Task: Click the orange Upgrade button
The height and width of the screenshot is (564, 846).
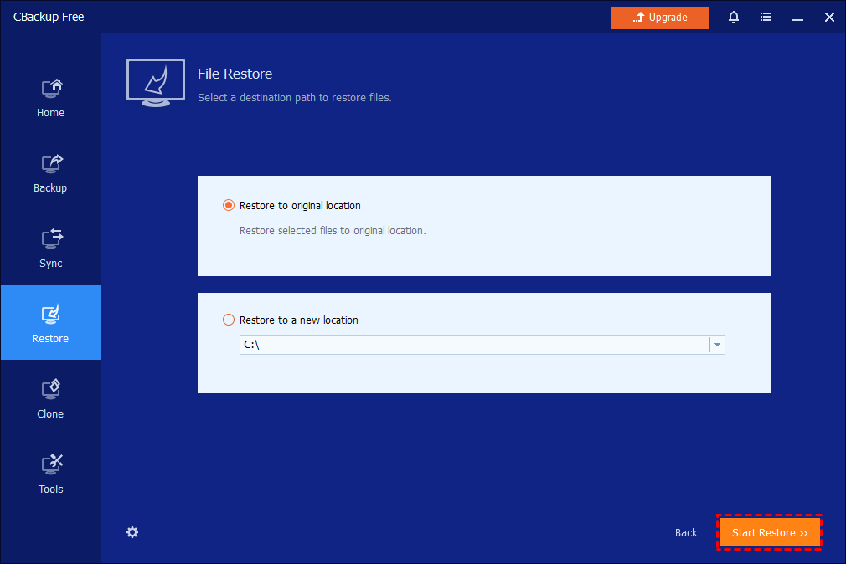Action: click(660, 18)
